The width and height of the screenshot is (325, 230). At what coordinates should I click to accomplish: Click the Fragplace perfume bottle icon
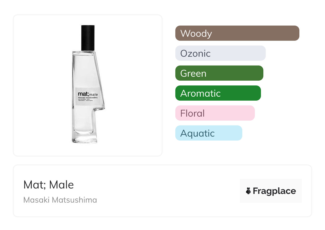click(248, 191)
